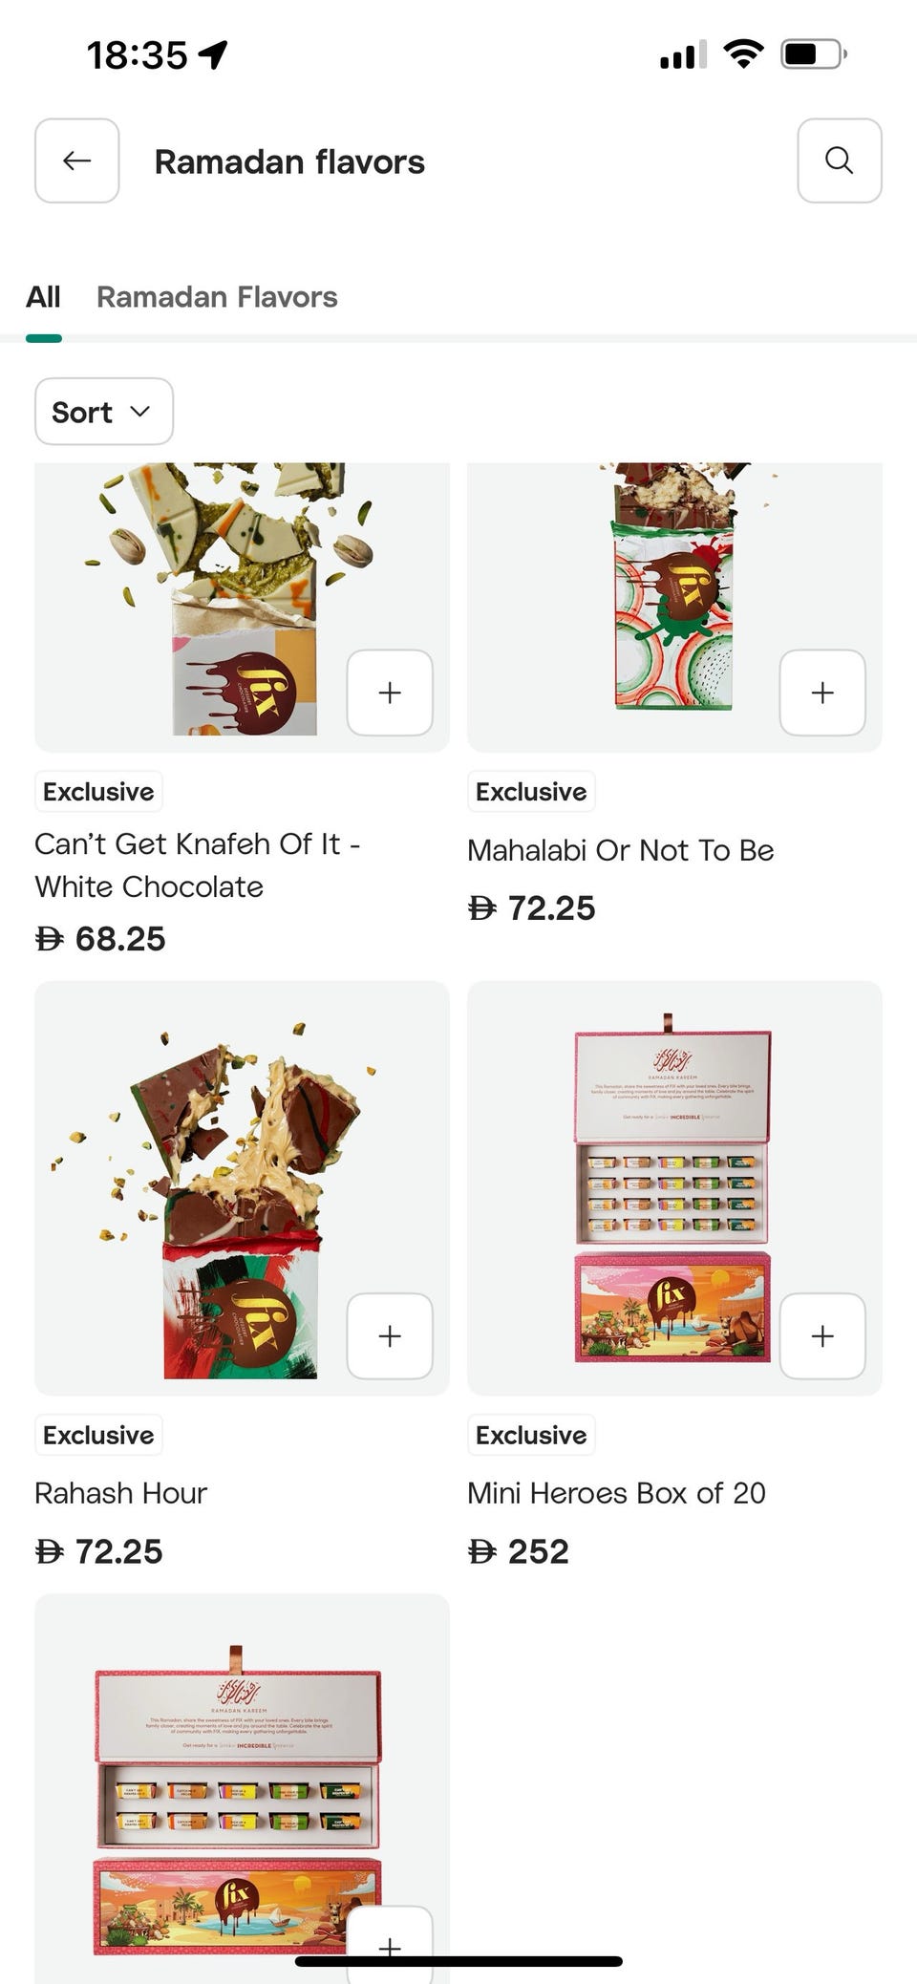The height and width of the screenshot is (1984, 917).
Task: Add Mahalabi Or Not To Be to cart
Action: (822, 693)
